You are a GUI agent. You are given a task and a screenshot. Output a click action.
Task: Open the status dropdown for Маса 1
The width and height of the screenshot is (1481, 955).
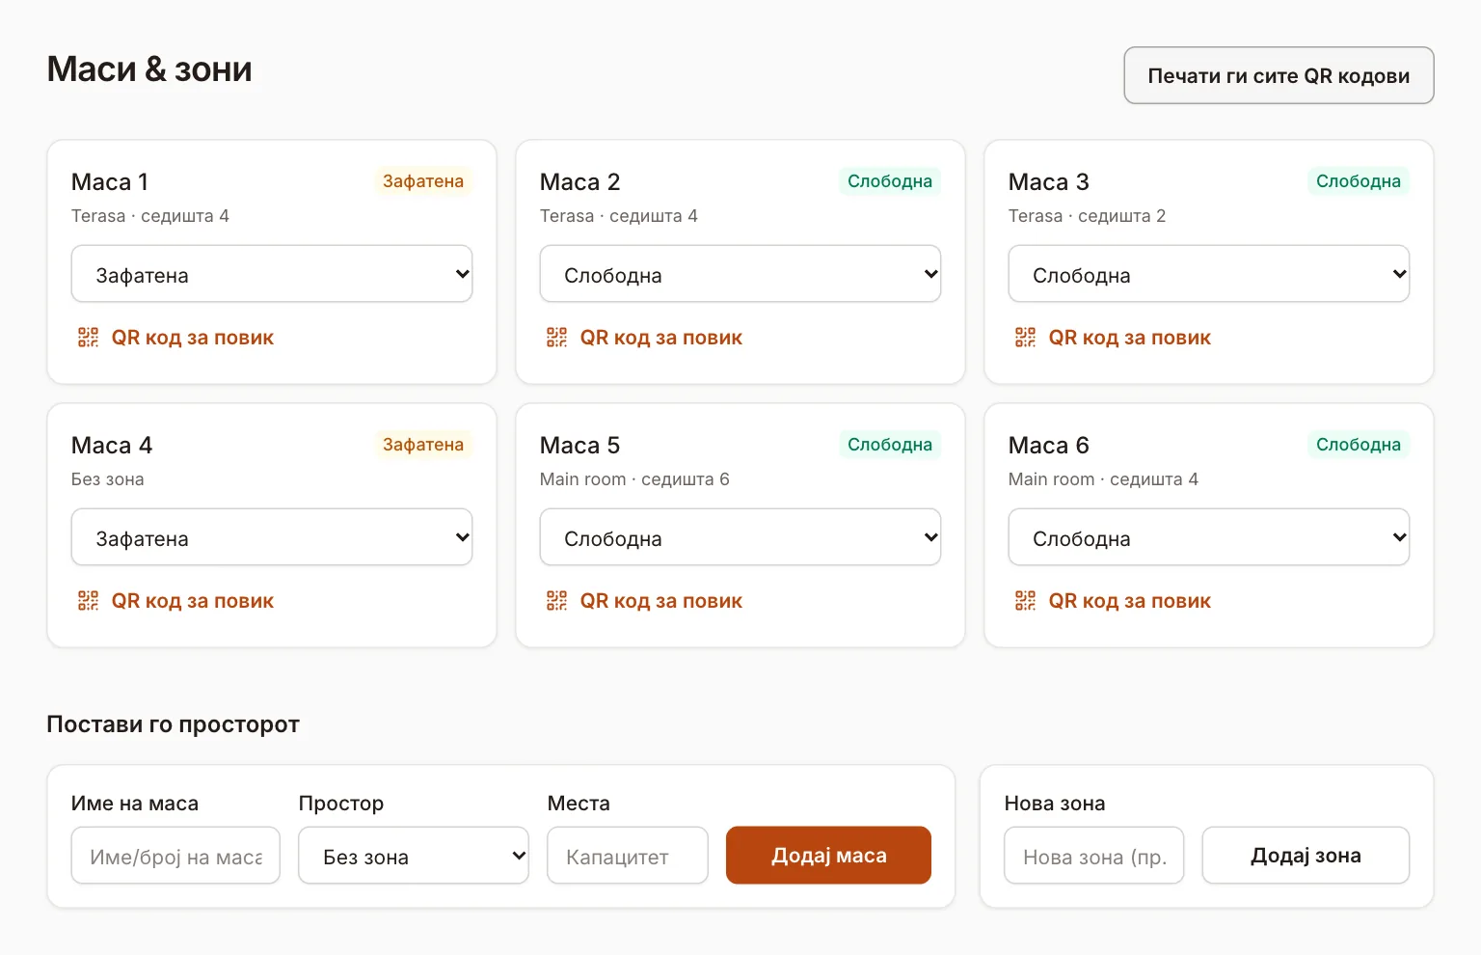click(272, 274)
